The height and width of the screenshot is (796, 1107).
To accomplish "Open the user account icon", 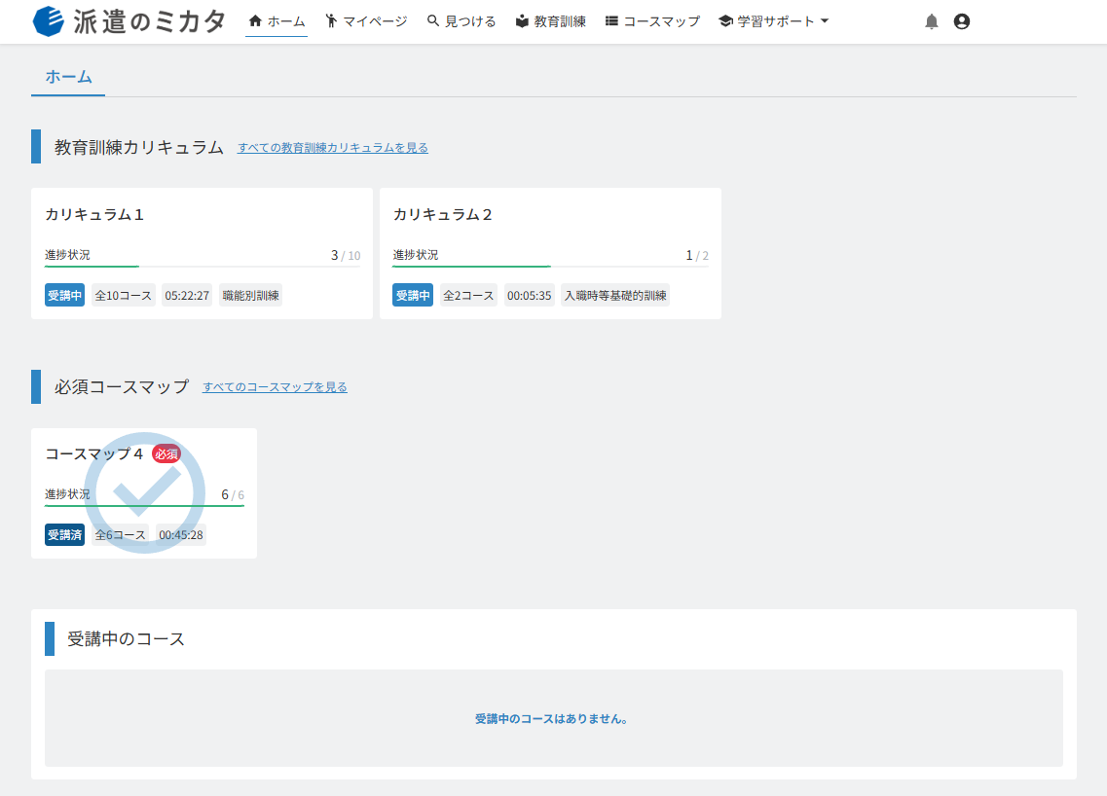I will pos(962,21).
